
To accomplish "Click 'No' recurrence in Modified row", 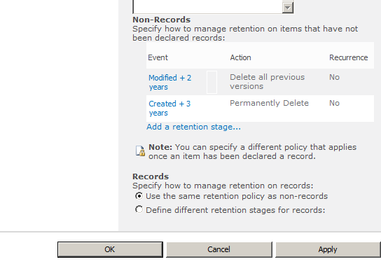I will click(x=334, y=77).
